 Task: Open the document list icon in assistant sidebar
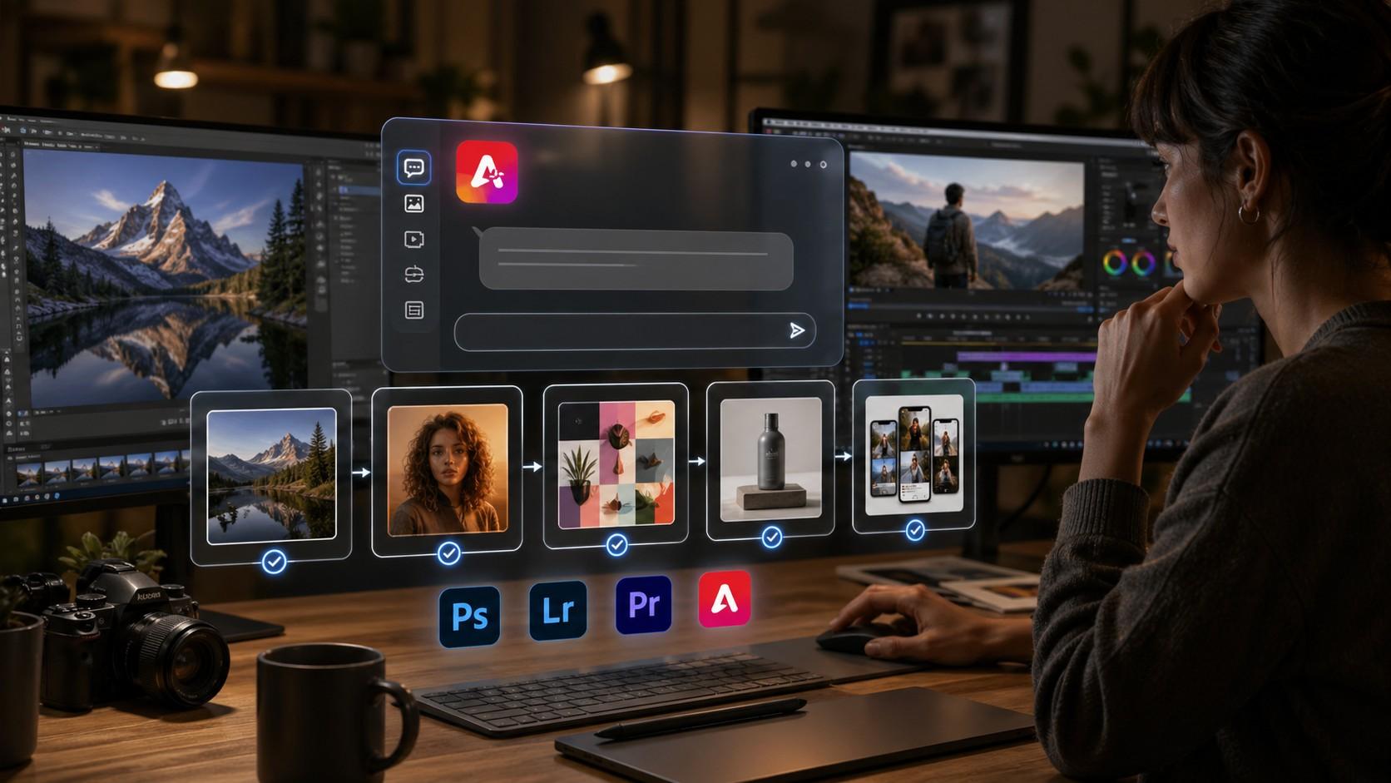(x=413, y=310)
